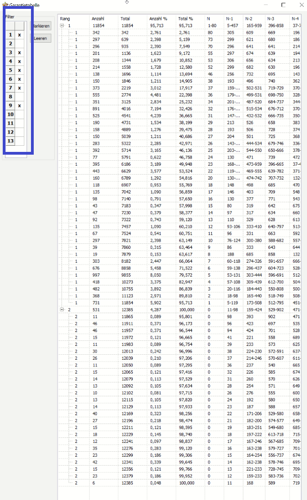Click the Markieren button
Viewport: 307px width, 500px height.
click(41, 26)
